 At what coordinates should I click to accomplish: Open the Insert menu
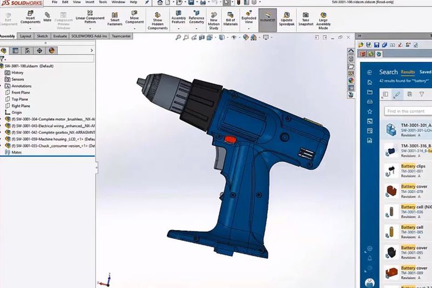point(90,2)
